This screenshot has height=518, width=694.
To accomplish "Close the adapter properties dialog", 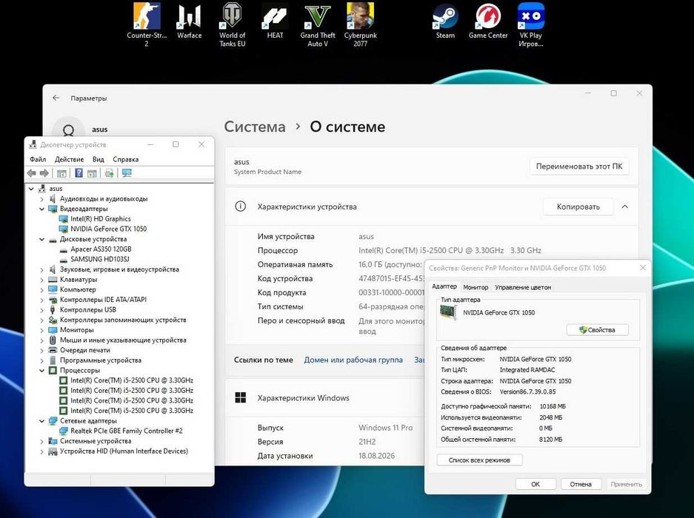I will click(x=643, y=268).
